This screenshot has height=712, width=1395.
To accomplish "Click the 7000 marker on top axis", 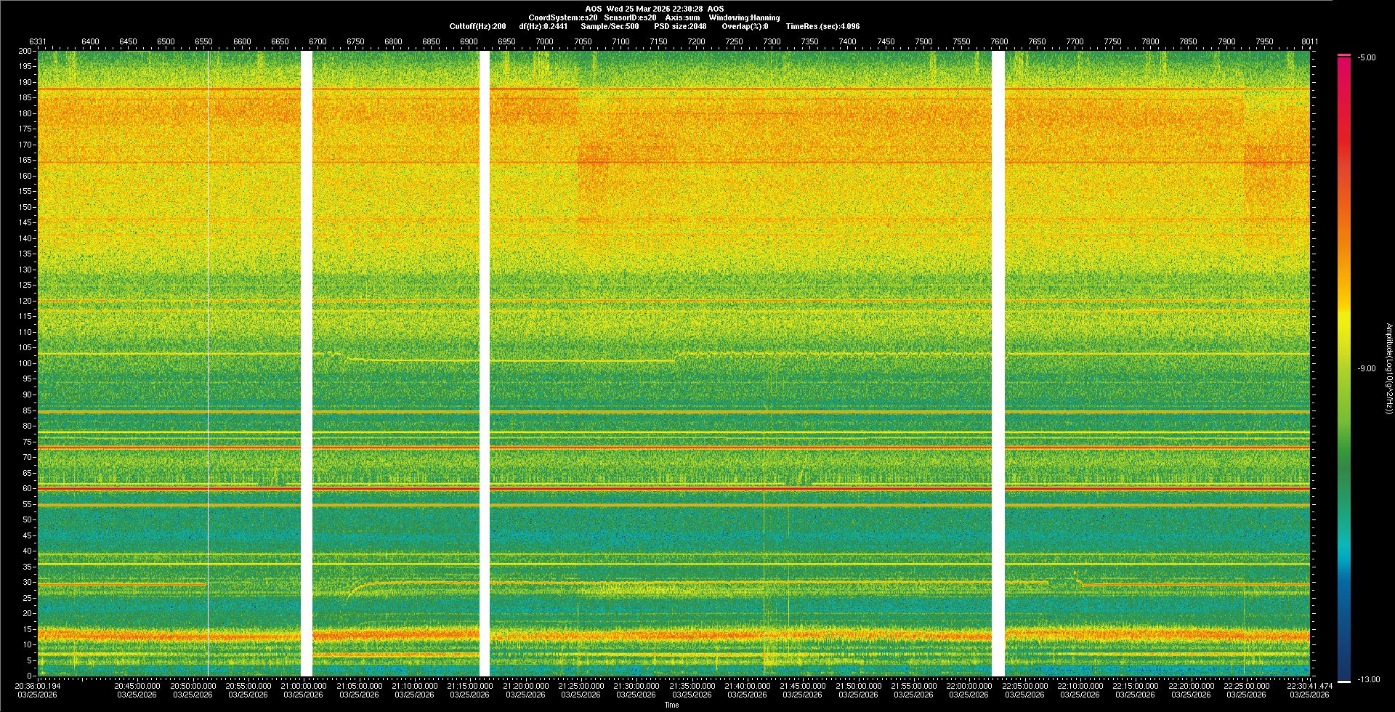I will point(544,41).
